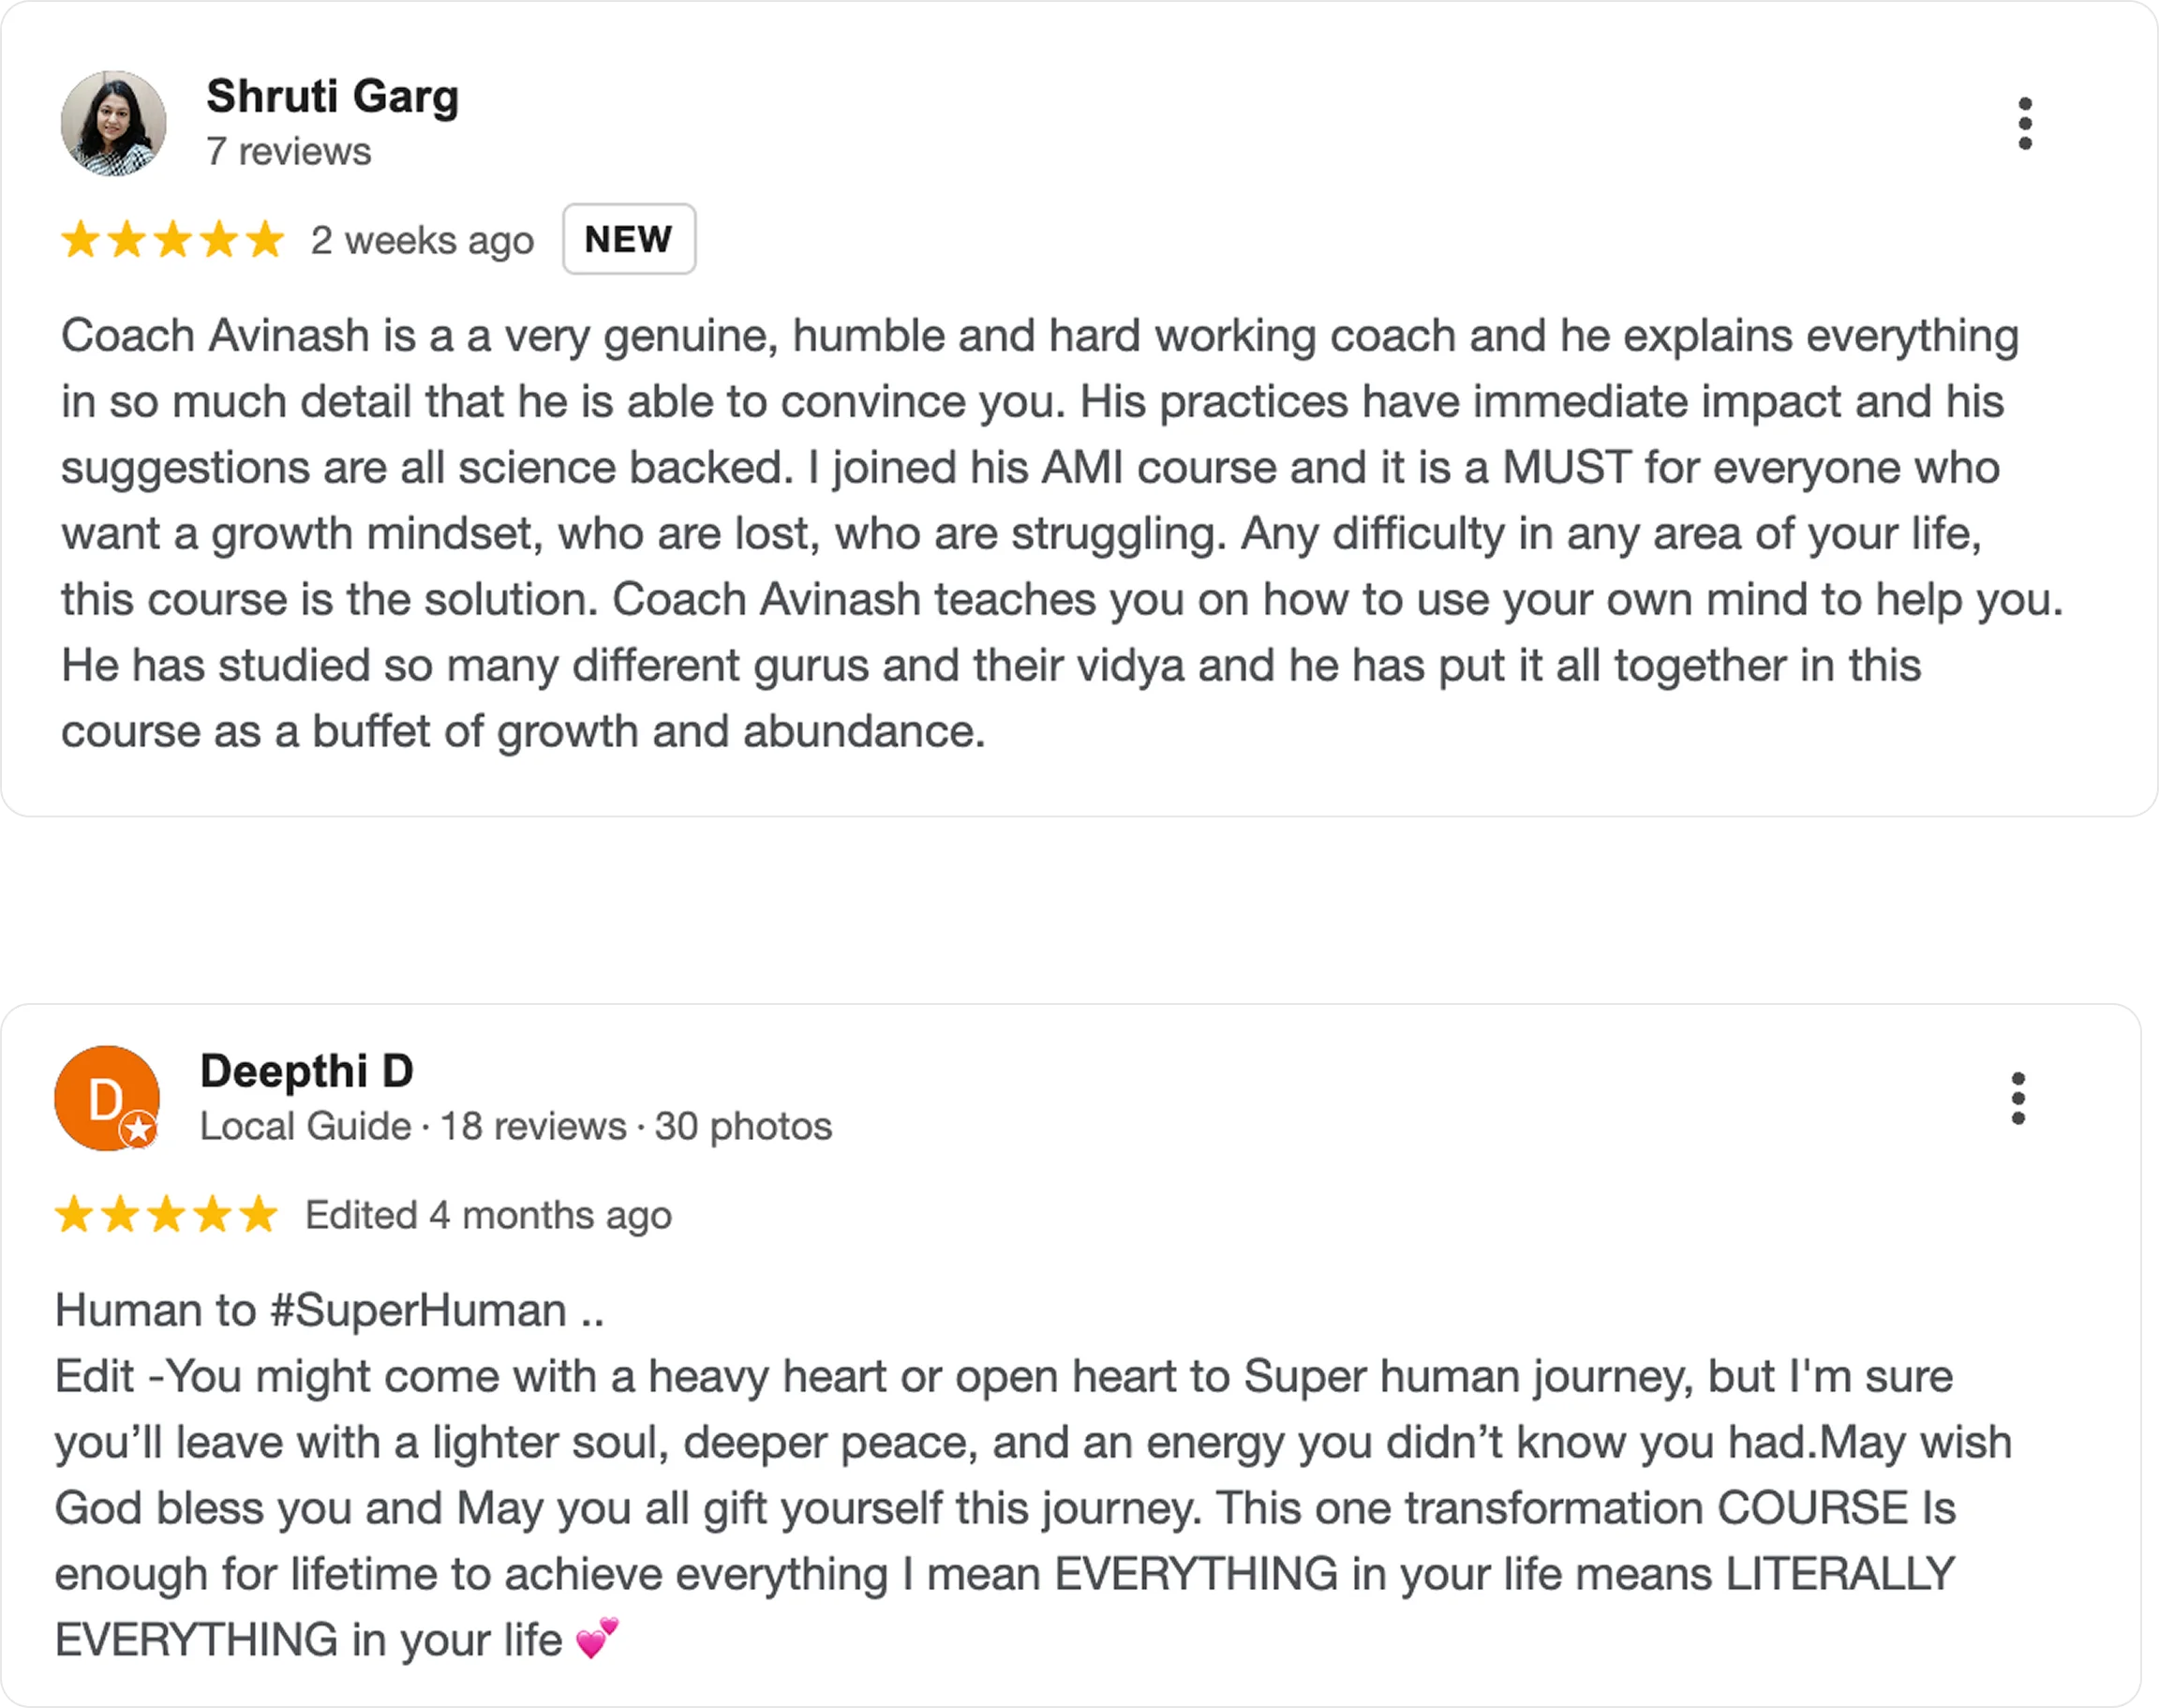
Task: Open the Shruti Garg reviewer name
Action: coord(333,97)
